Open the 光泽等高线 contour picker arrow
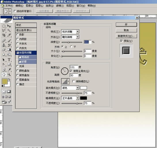 (68, 81)
